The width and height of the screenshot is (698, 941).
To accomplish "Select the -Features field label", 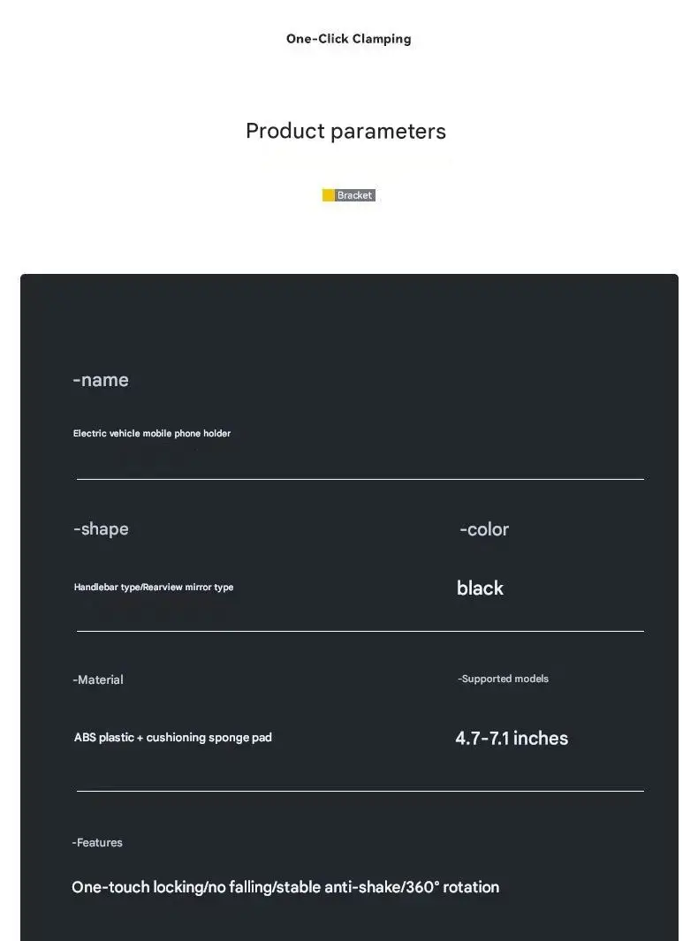I will (x=97, y=843).
